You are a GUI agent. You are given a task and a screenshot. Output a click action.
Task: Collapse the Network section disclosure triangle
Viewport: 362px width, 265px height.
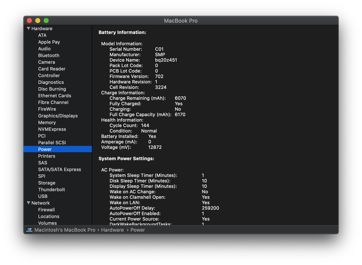tap(28, 203)
